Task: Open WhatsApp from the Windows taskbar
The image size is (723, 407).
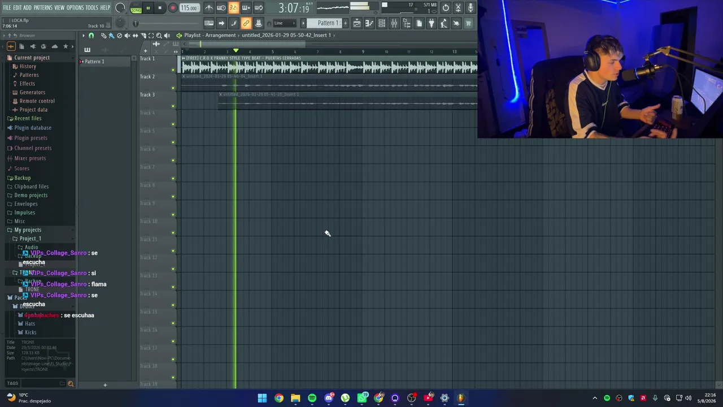Action: coord(362,398)
